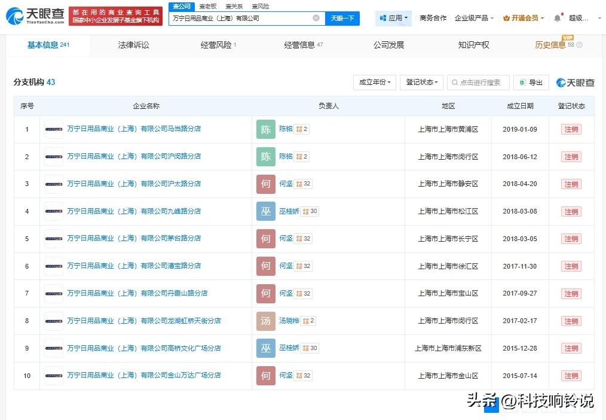Image resolution: width=606 pixels, height=420 pixels.
Task: Click the 导出 export button
Action: (531, 83)
